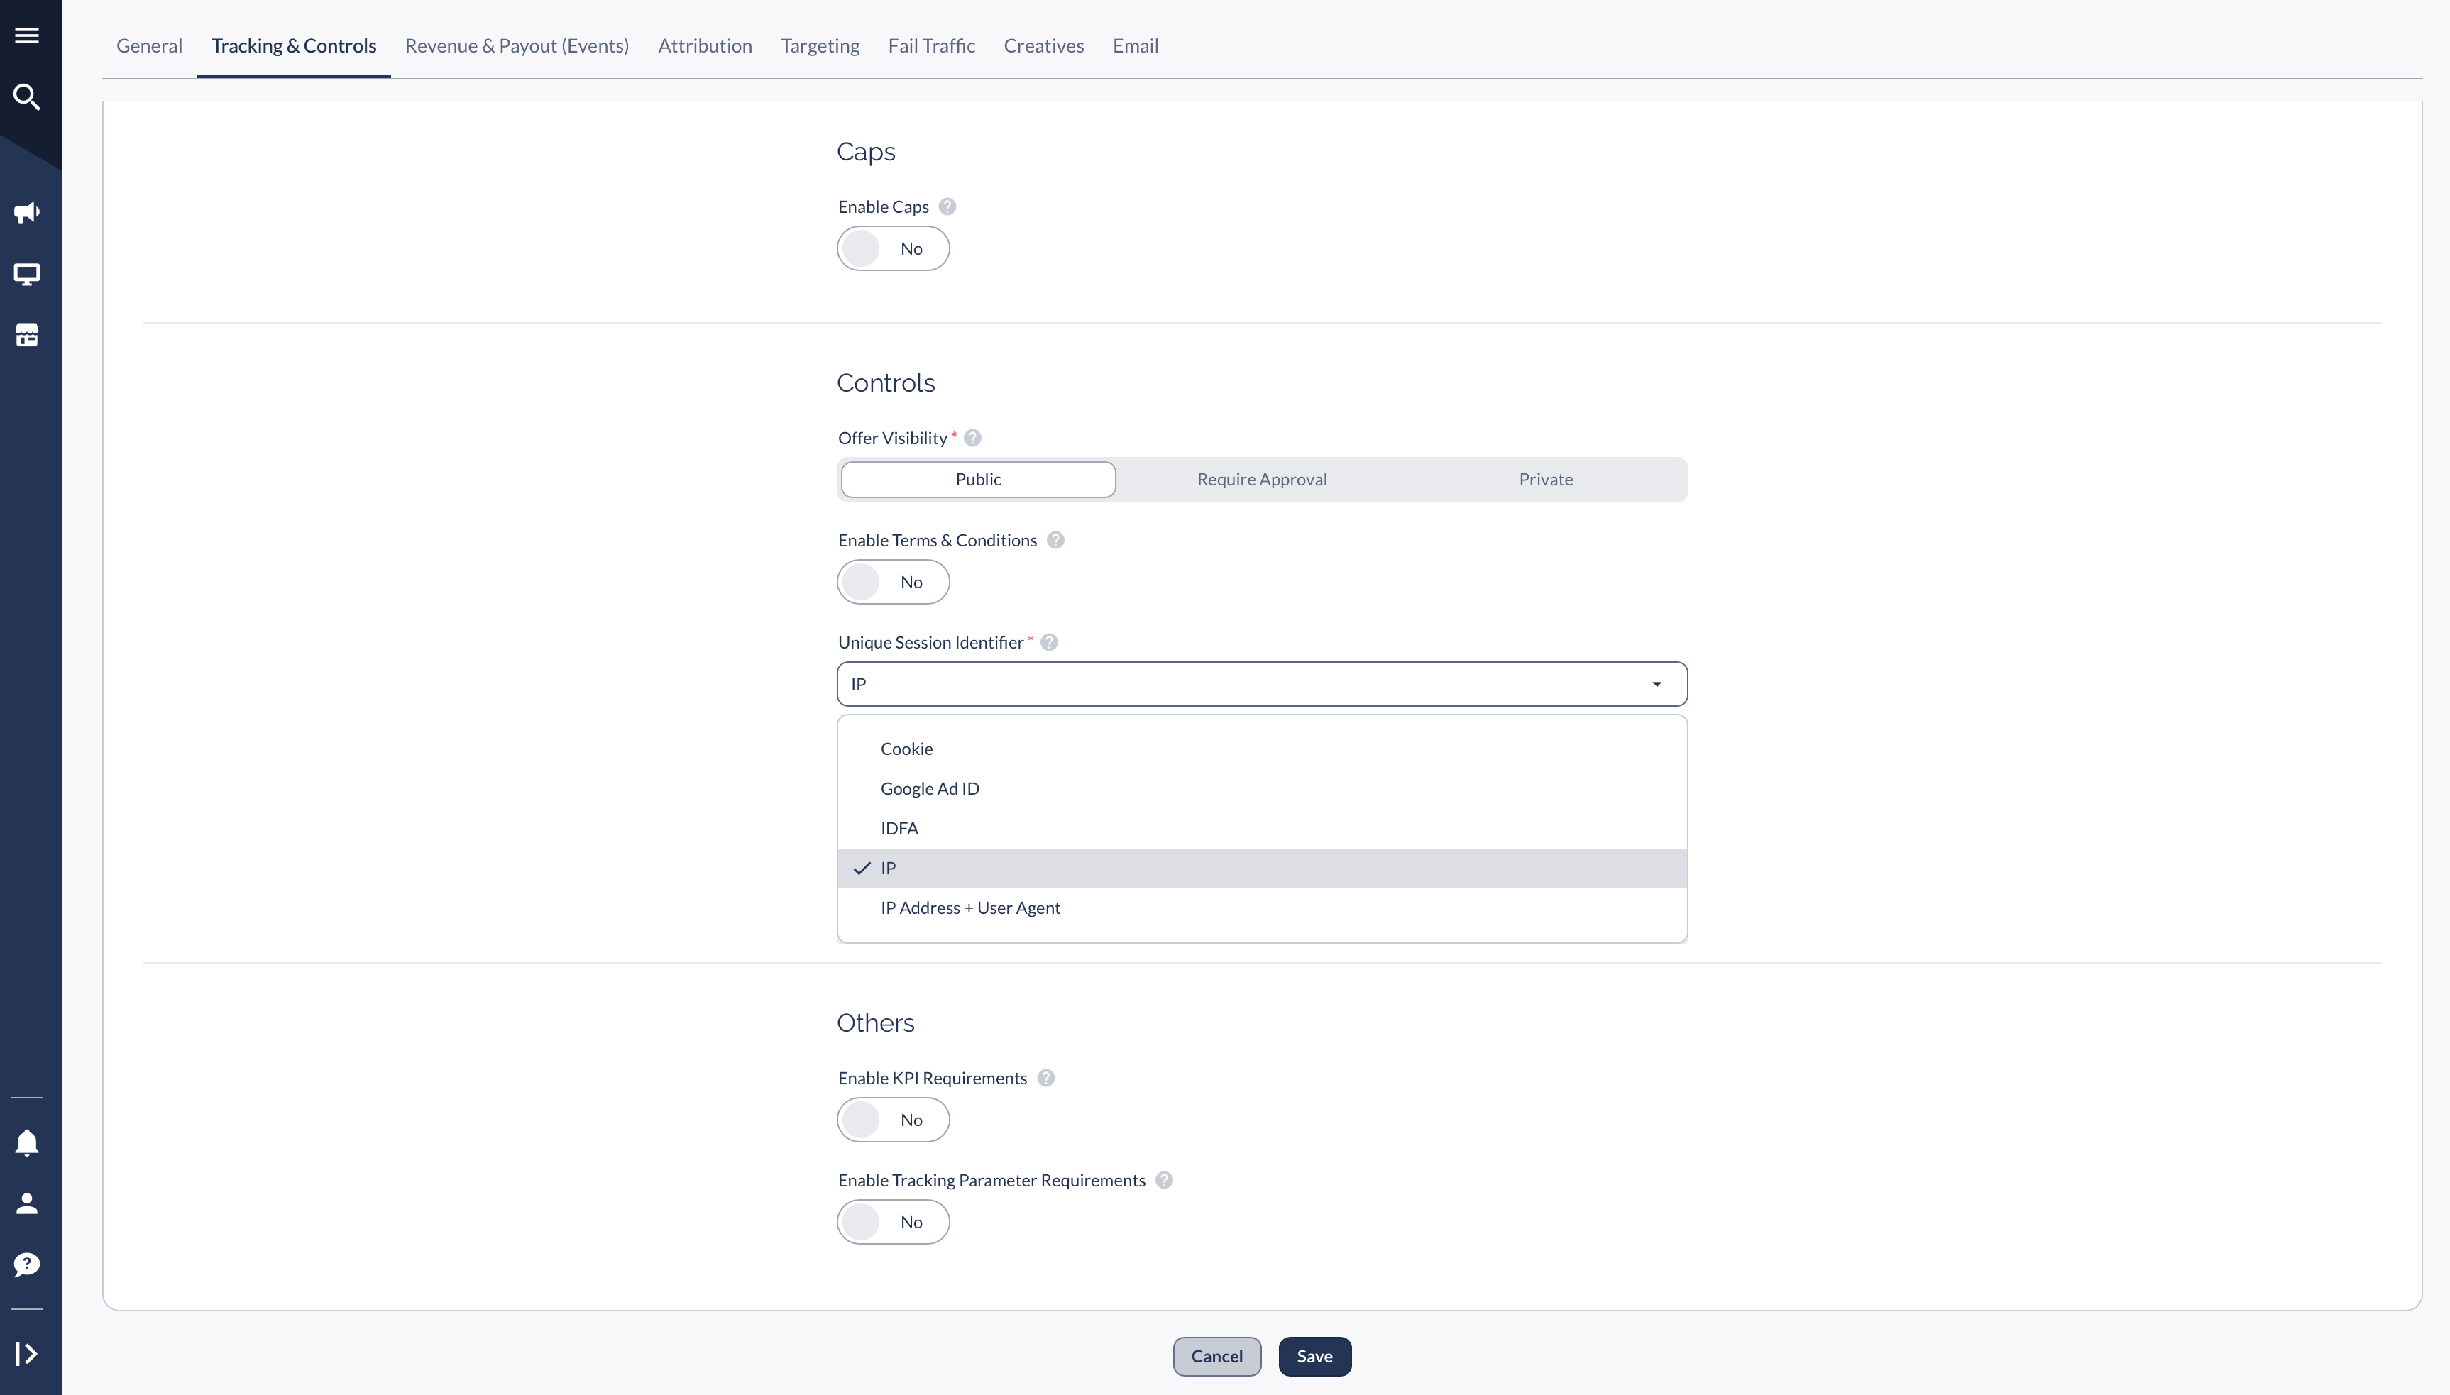The image size is (2450, 1395).
Task: Switch to the Email tab
Action: click(1136, 46)
